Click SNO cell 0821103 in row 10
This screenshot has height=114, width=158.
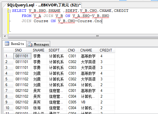22,108
